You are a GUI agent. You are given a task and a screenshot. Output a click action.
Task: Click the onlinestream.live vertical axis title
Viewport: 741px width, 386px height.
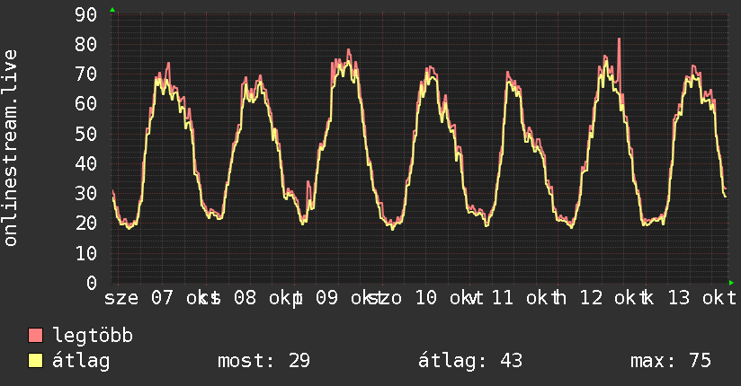[11, 148]
